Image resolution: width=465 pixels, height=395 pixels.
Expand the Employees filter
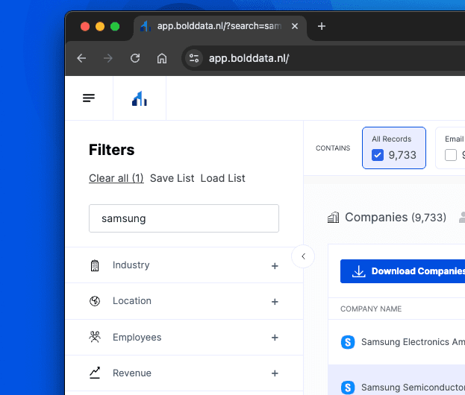tap(275, 338)
